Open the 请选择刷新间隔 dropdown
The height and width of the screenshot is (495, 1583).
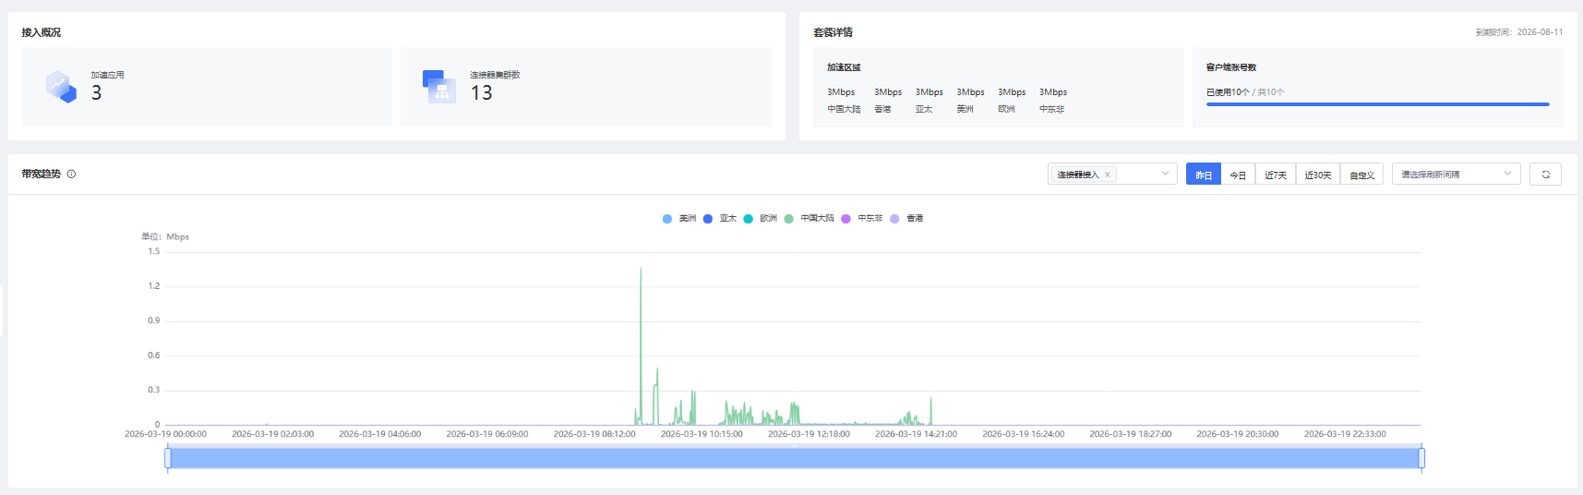point(1456,174)
